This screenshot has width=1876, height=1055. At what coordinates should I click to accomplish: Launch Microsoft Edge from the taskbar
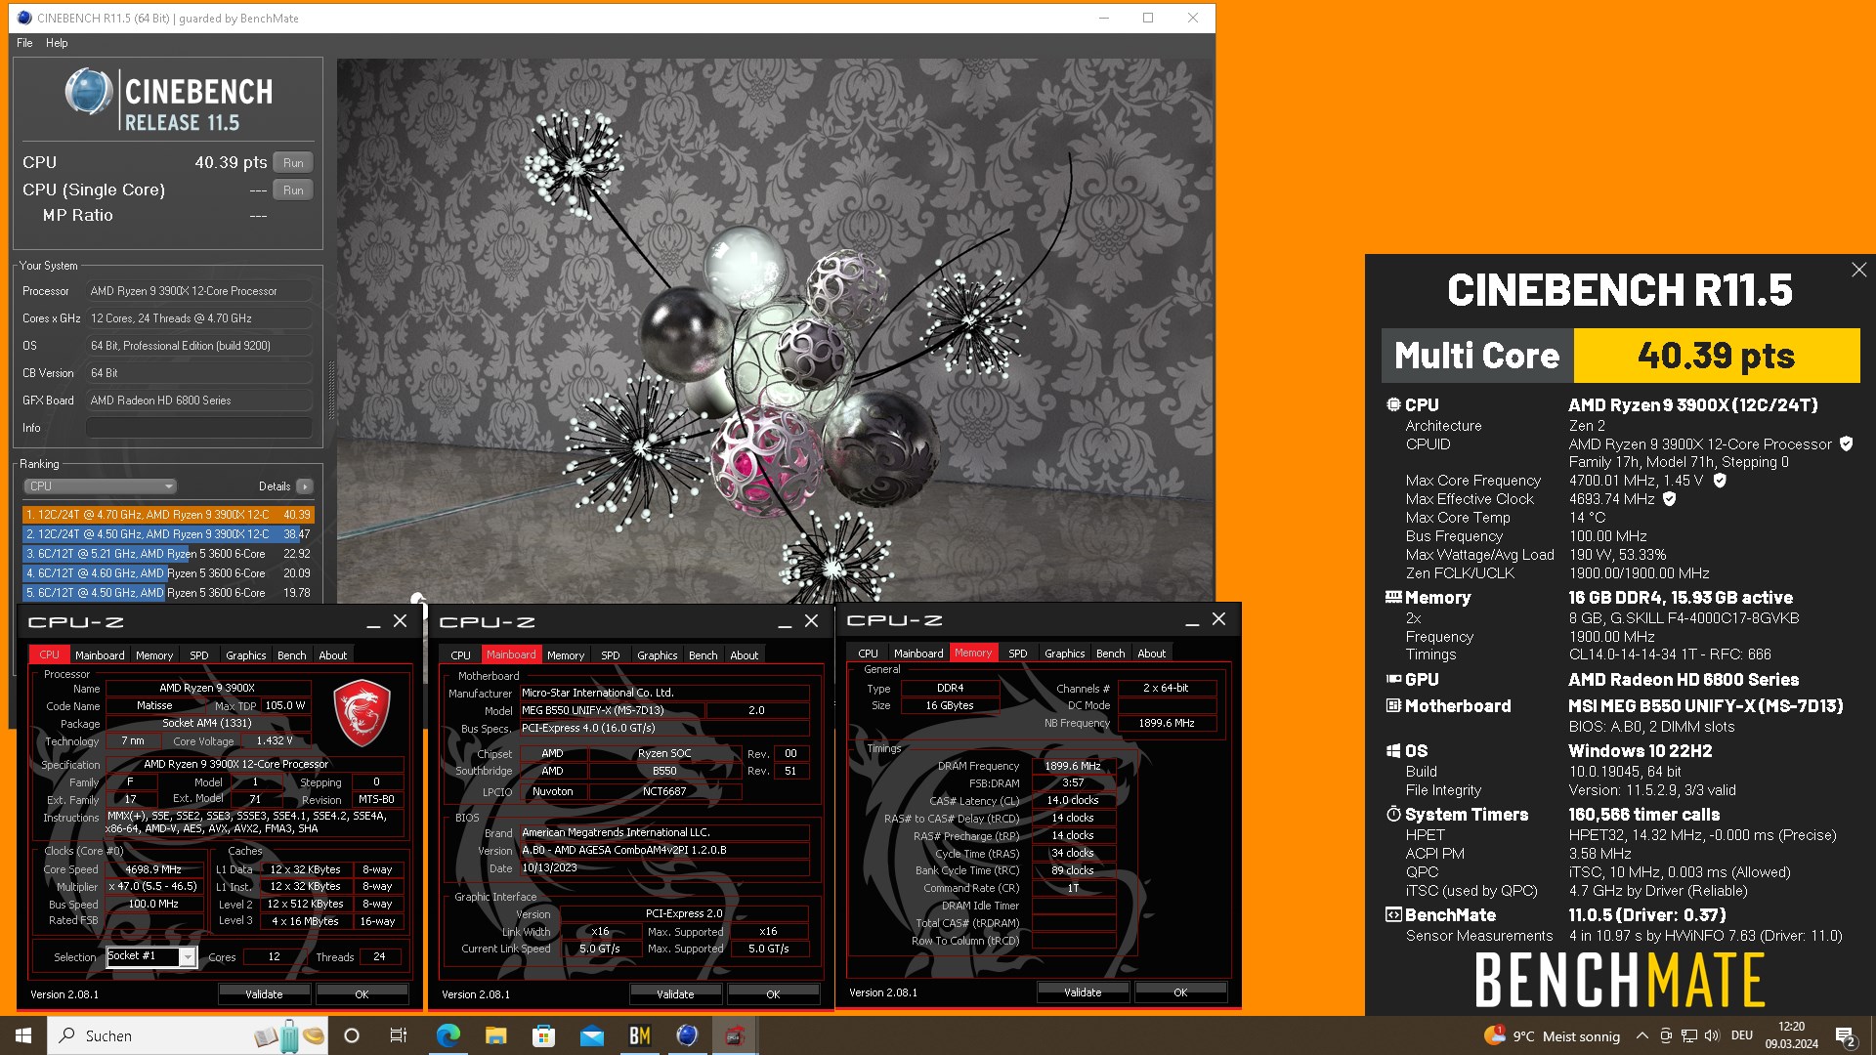click(448, 1035)
